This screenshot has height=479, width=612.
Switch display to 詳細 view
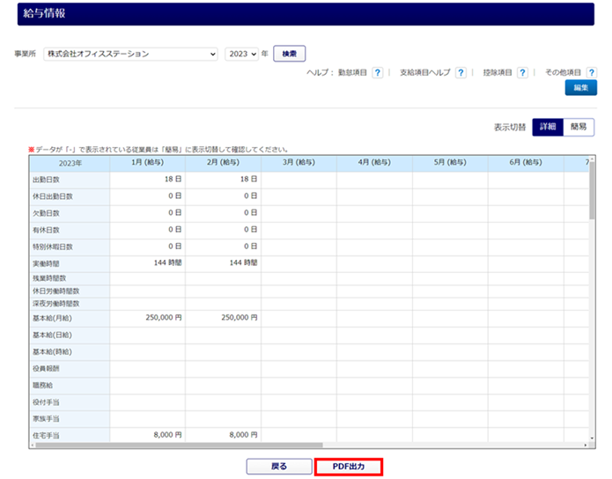pyautogui.click(x=547, y=127)
